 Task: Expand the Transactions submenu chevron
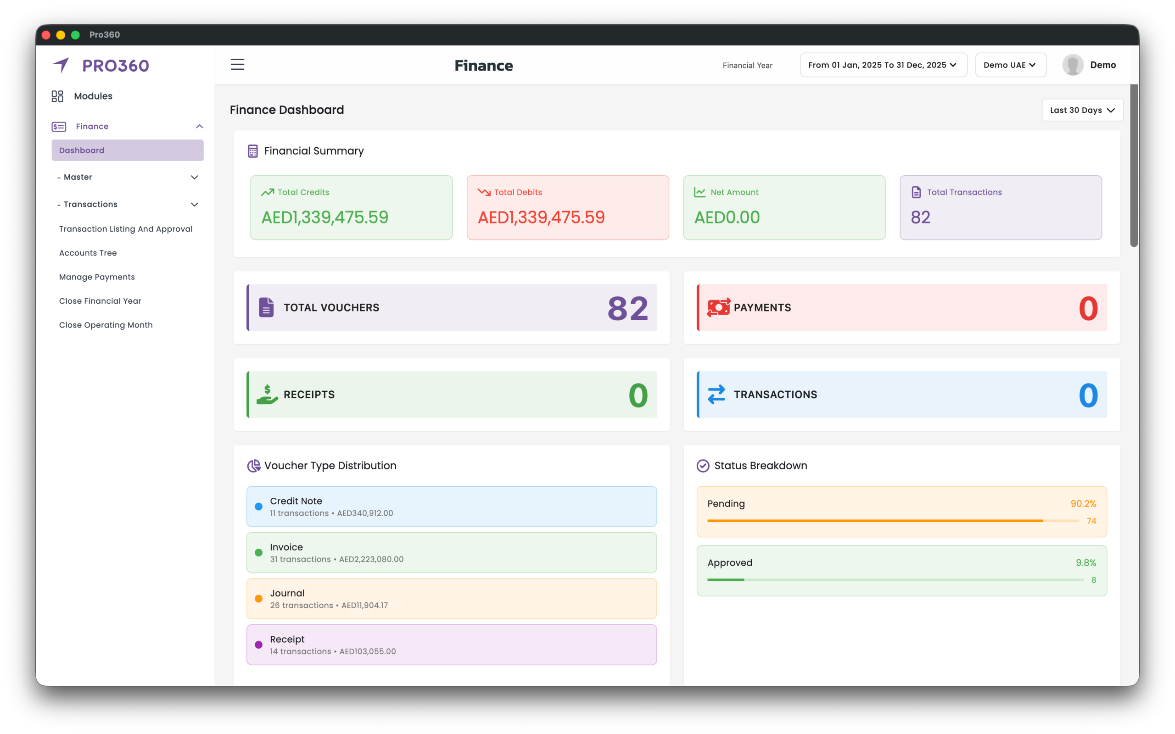coord(195,205)
